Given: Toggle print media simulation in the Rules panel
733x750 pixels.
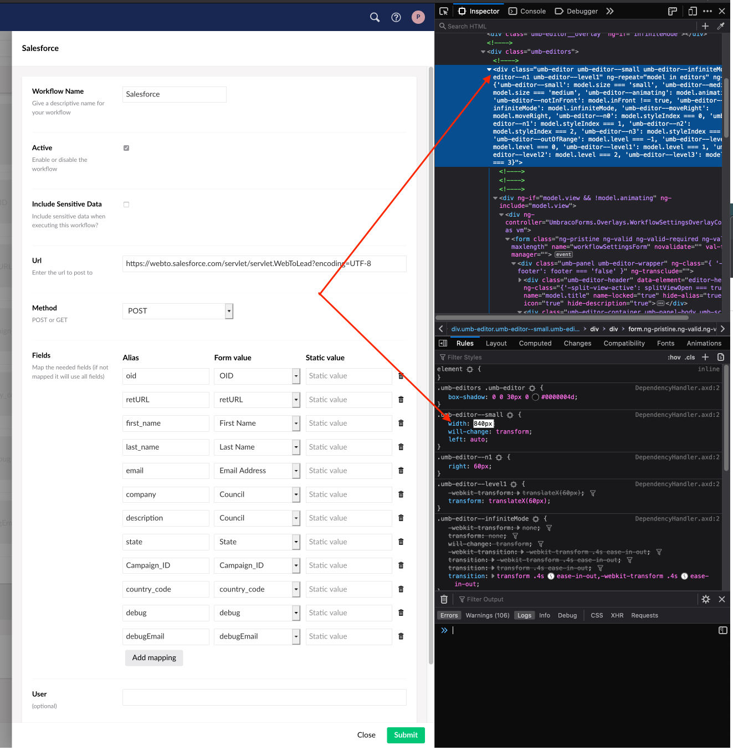Looking at the screenshot, I should click(721, 357).
